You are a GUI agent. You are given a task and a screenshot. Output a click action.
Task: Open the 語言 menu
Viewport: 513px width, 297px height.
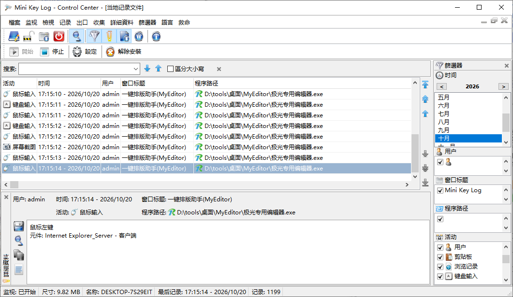167,23
